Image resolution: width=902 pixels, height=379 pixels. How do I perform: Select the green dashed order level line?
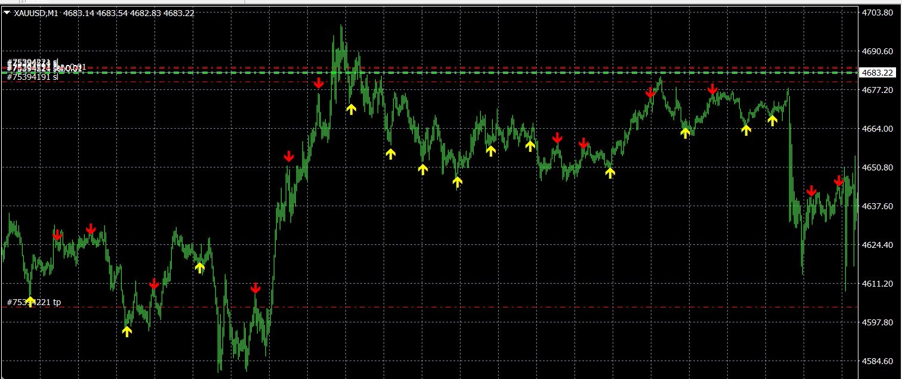430,73
